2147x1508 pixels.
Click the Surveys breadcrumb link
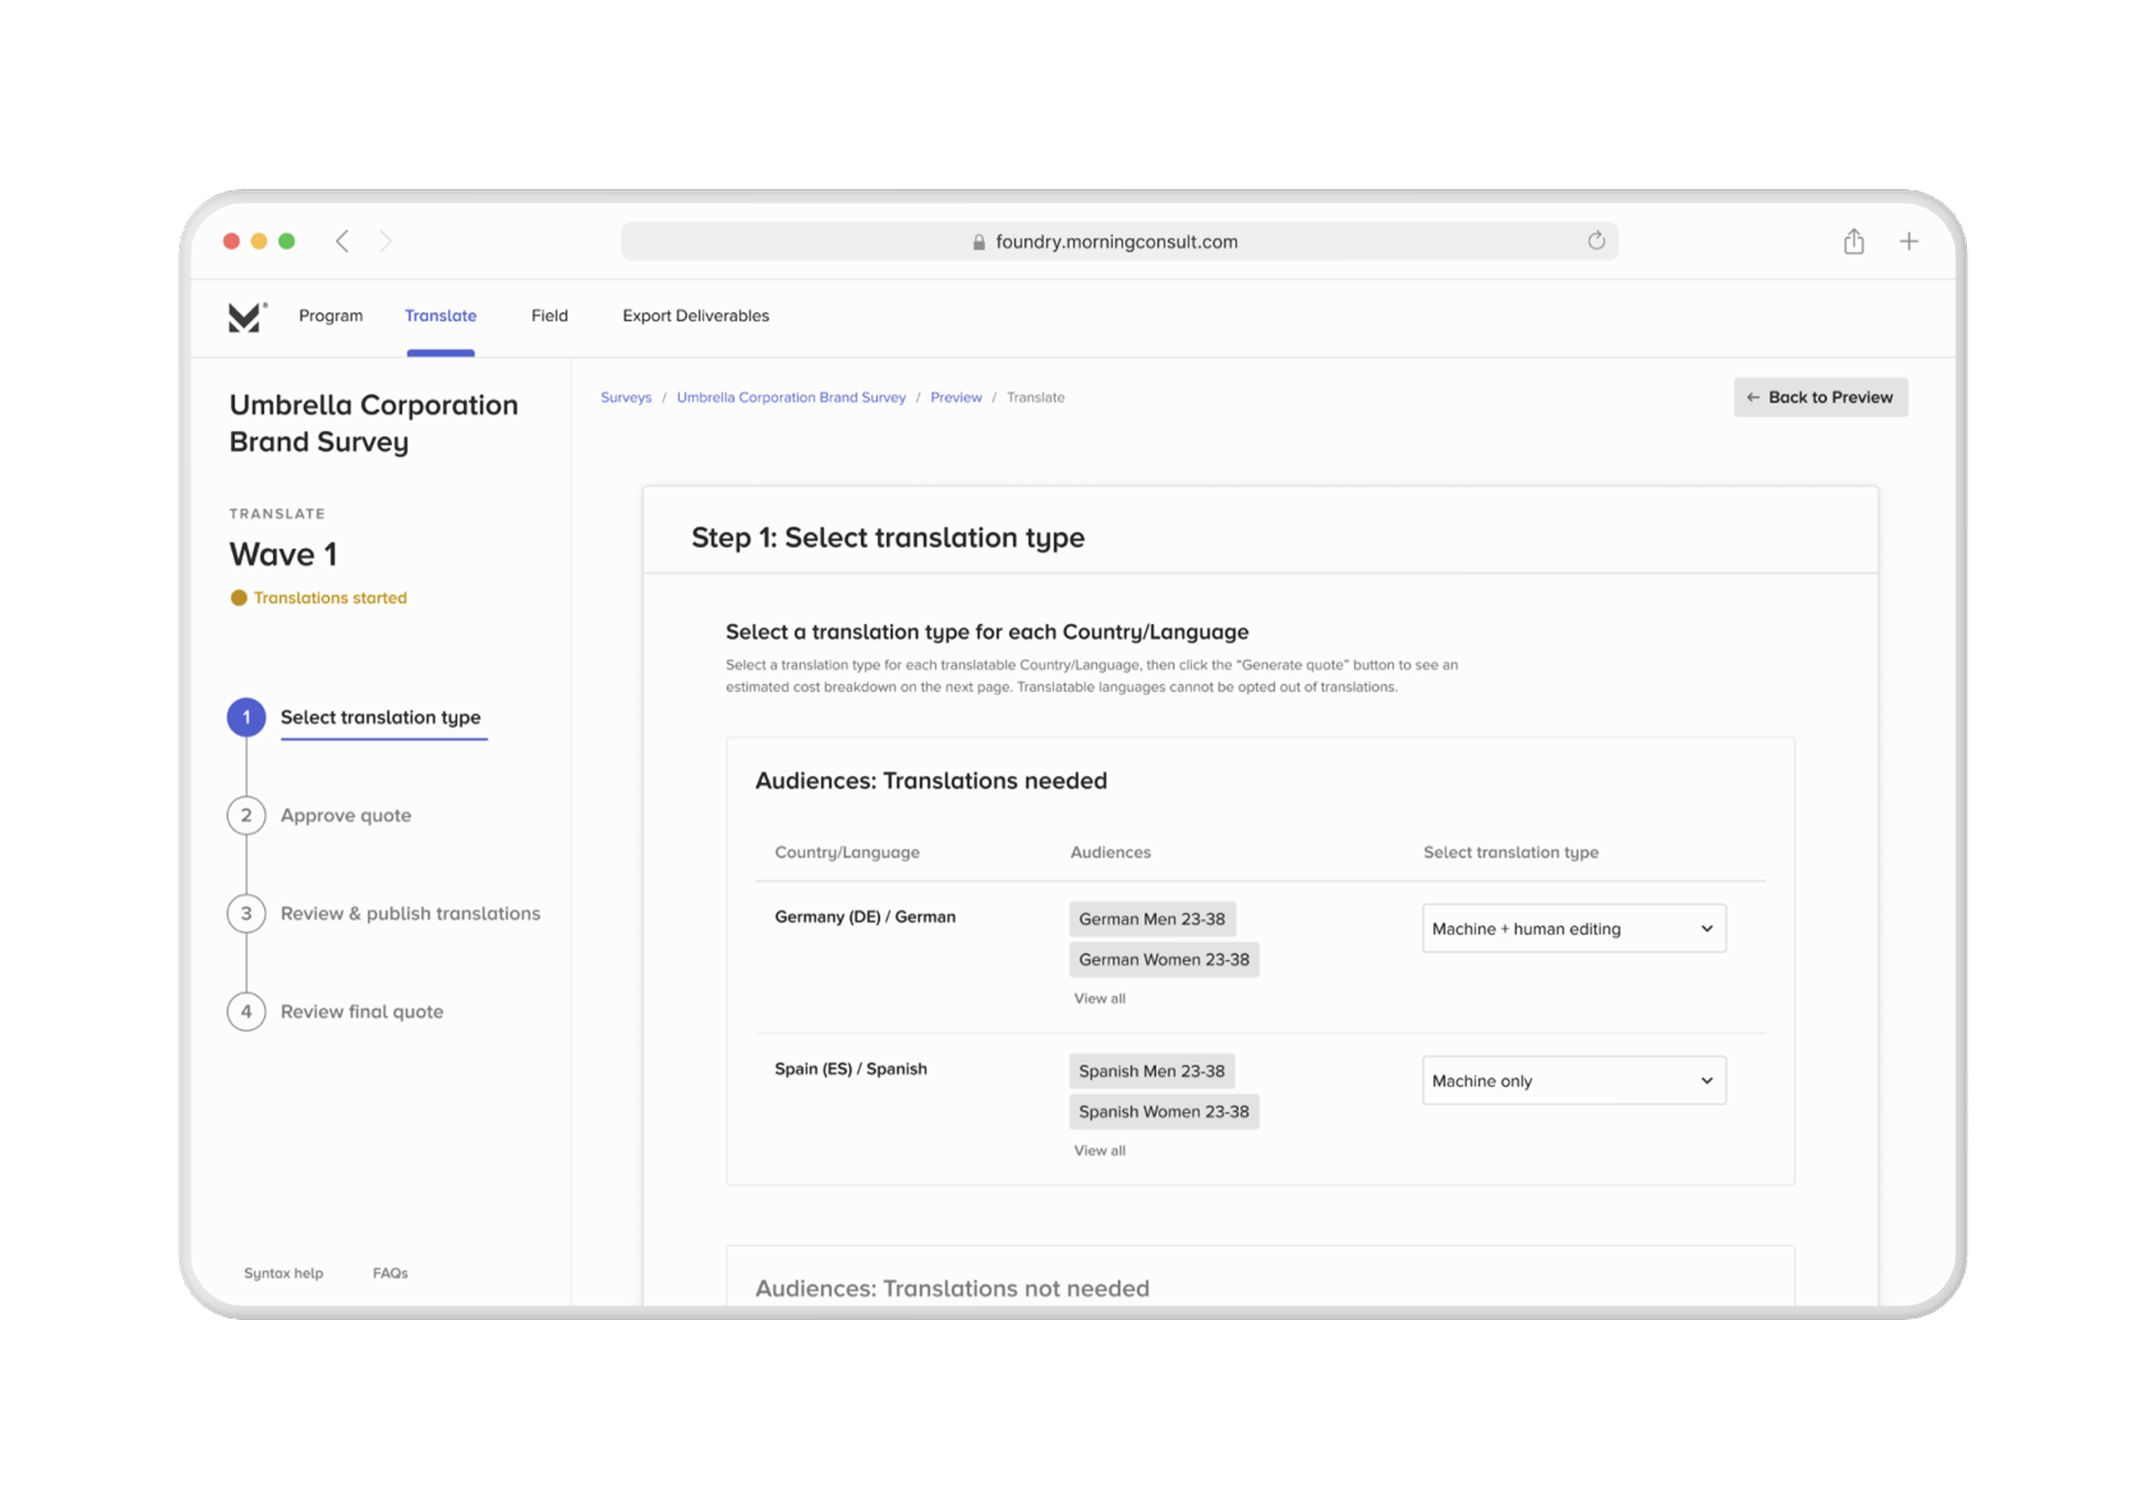click(625, 398)
